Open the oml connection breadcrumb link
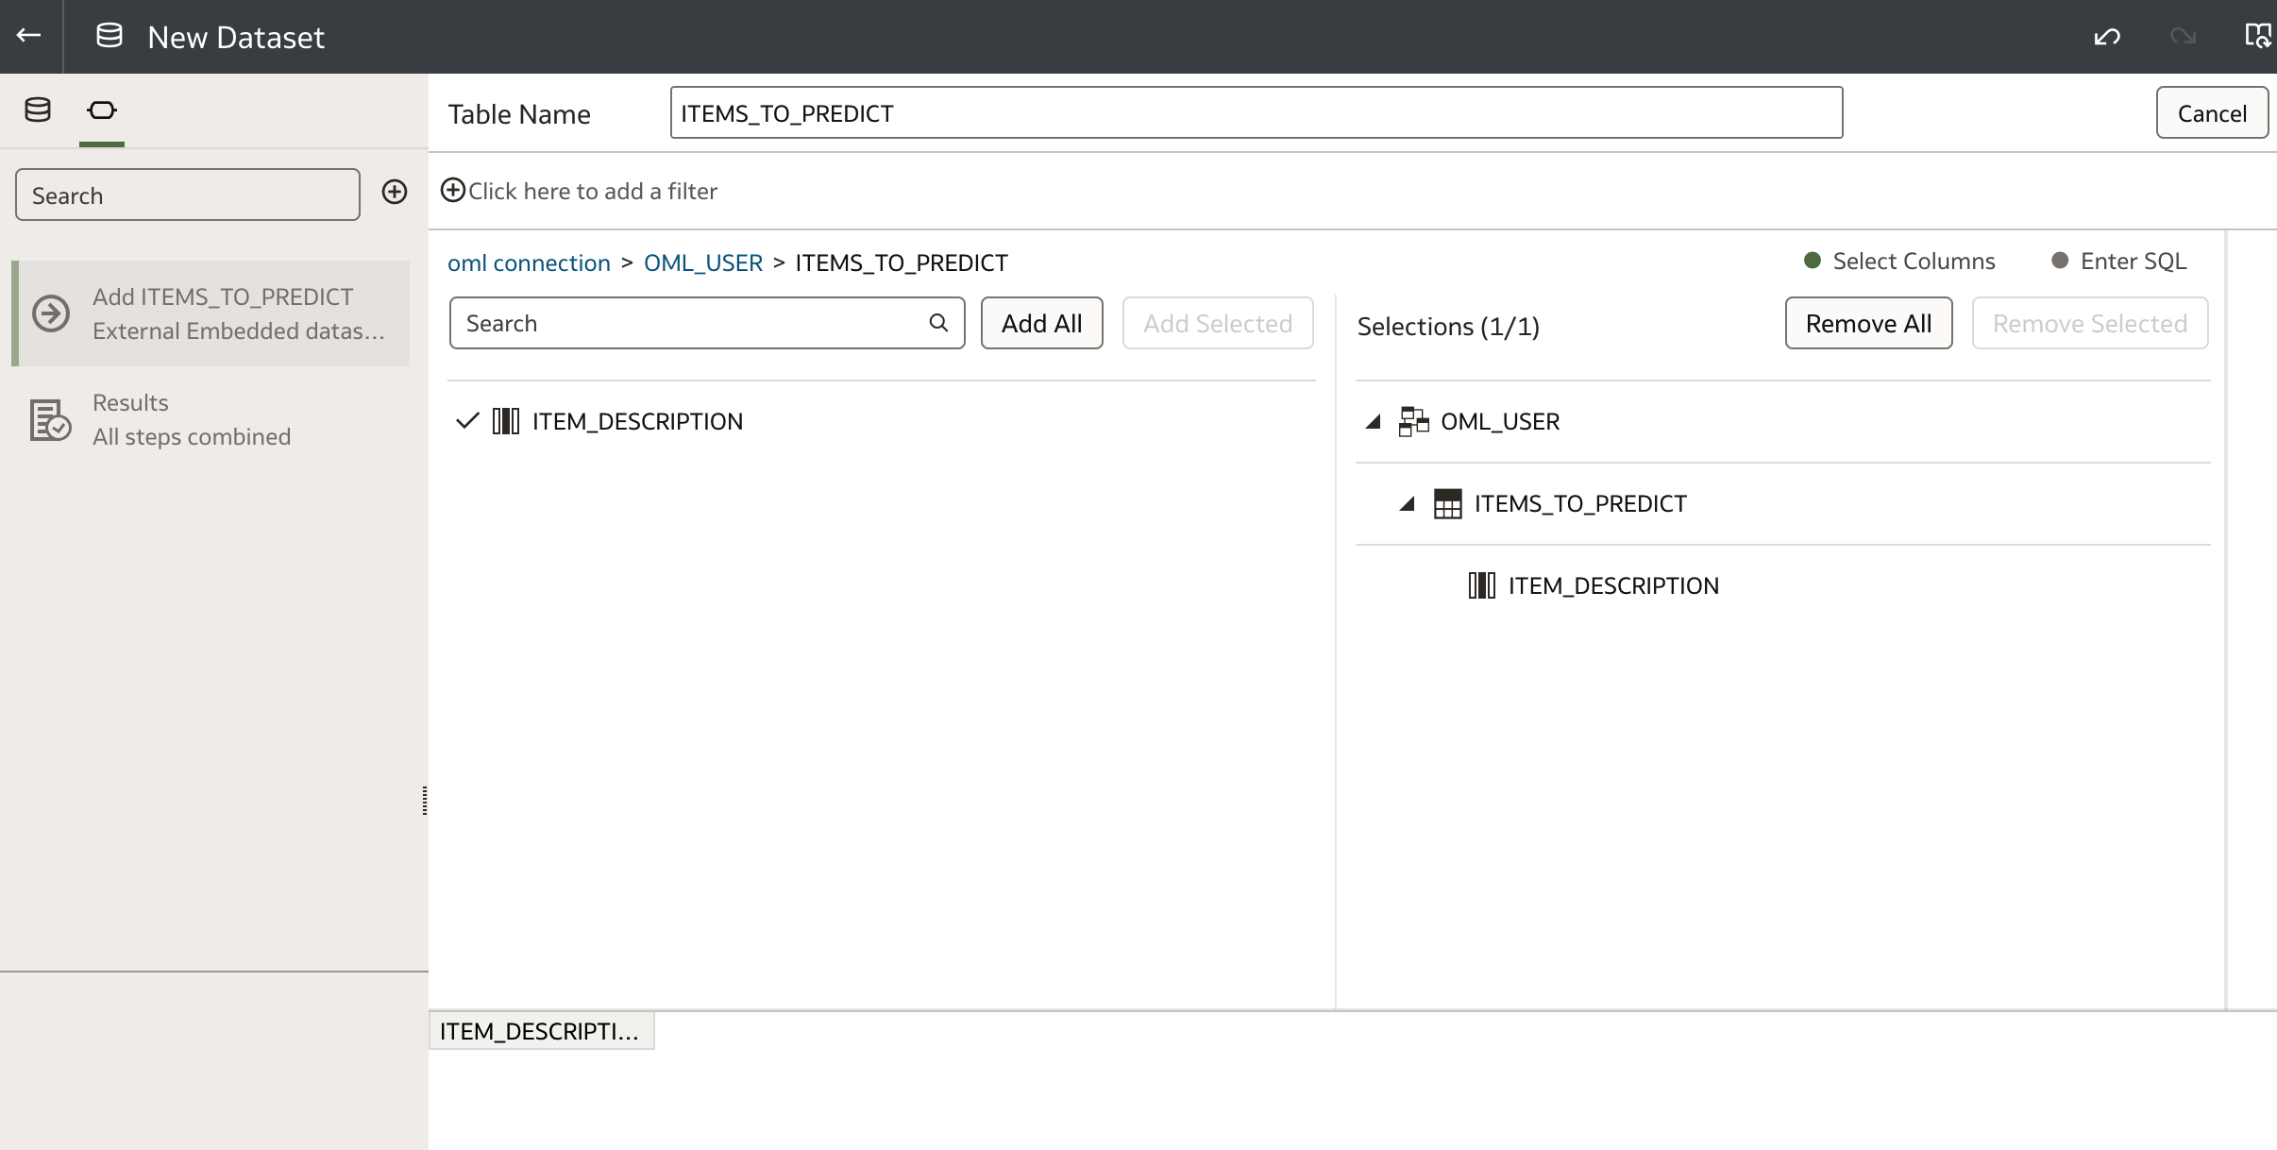2277x1150 pixels. (529, 263)
